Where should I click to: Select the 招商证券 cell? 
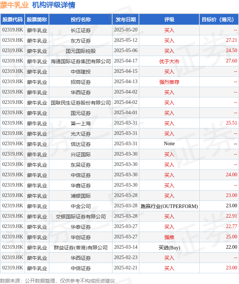[81, 82]
